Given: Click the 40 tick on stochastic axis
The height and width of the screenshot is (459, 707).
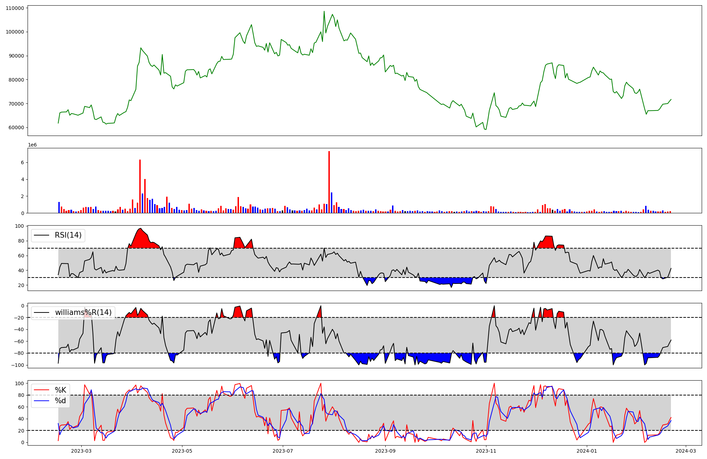Looking at the screenshot, I should coord(21,419).
